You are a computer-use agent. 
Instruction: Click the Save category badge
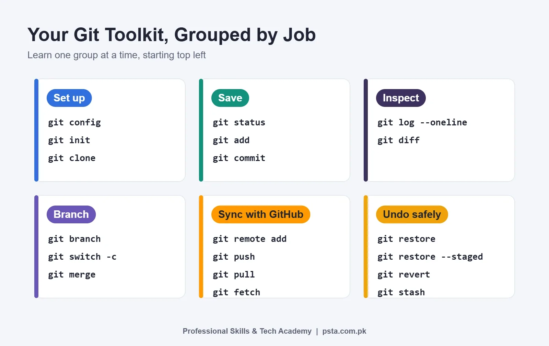click(230, 98)
